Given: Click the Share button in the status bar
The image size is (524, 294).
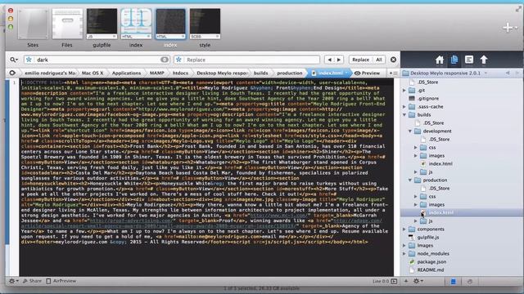Looking at the screenshot, I should pyautogui.click(x=32, y=281).
